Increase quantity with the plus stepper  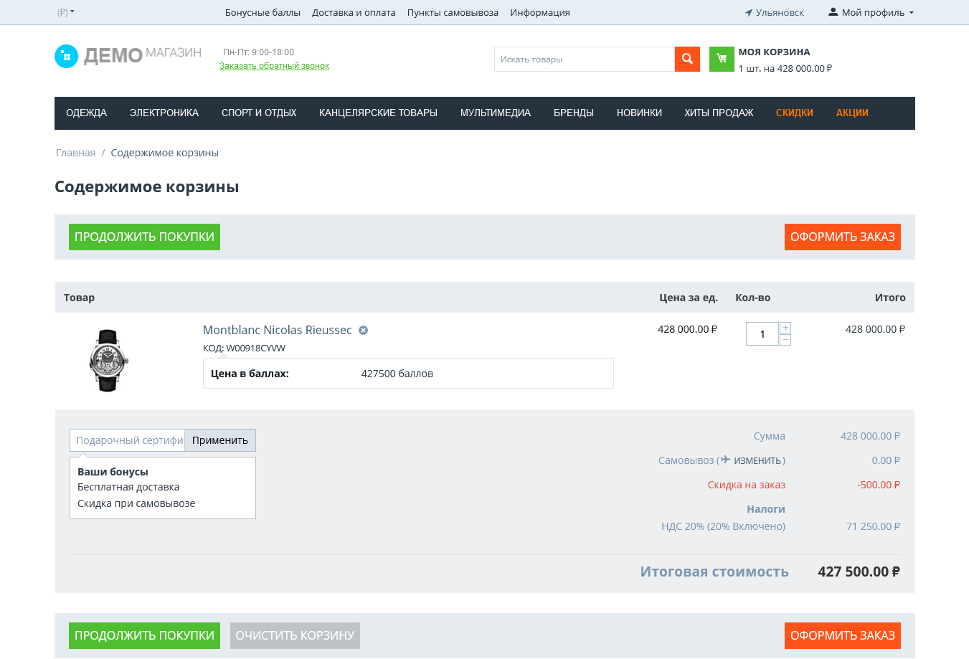[785, 328]
